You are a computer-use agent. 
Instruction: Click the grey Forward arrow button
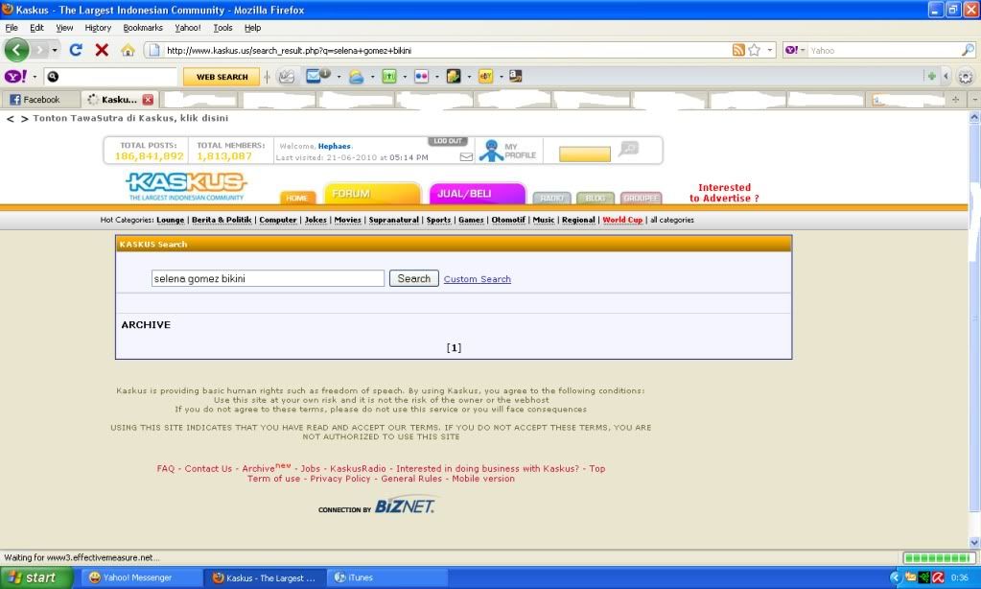pyautogui.click(x=40, y=50)
